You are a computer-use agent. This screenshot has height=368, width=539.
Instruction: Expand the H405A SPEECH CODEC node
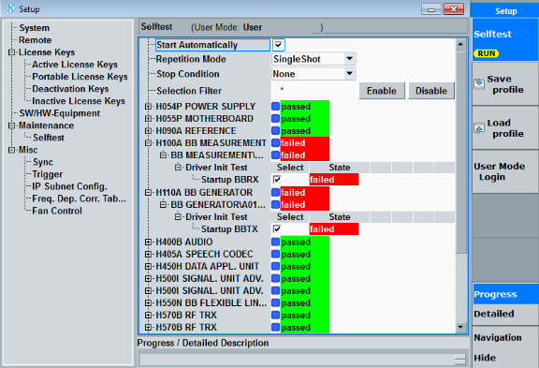tap(148, 254)
